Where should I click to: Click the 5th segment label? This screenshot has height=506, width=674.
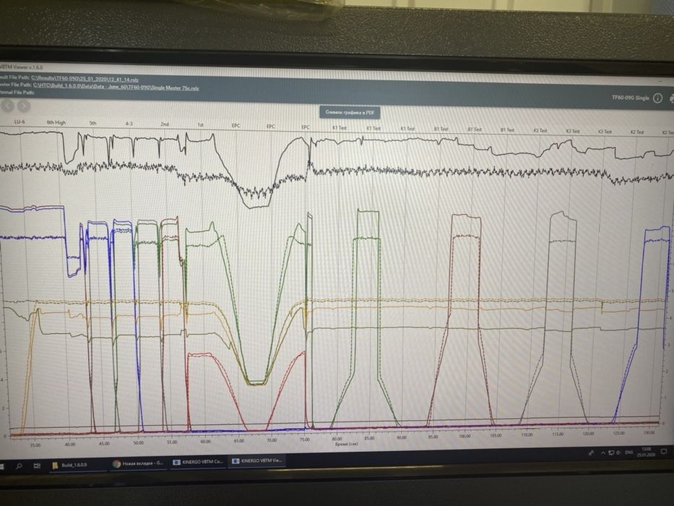pos(93,123)
